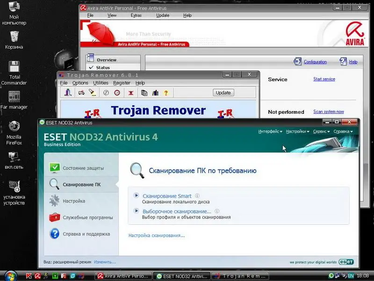
Task: Click the red toolbox Служебные программы icon
Action: coord(54,217)
